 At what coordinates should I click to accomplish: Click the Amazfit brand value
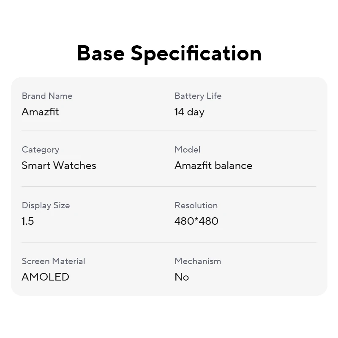(40, 112)
